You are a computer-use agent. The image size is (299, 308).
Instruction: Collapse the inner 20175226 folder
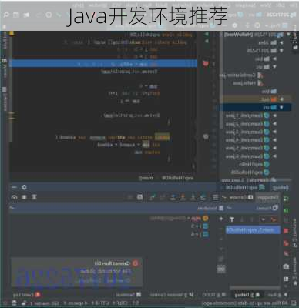[281, 51]
